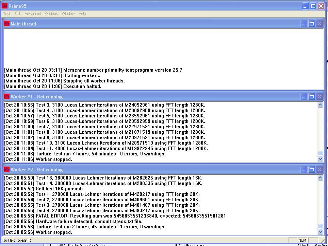Click the 'Execution halted.' log line

[x=53, y=86]
